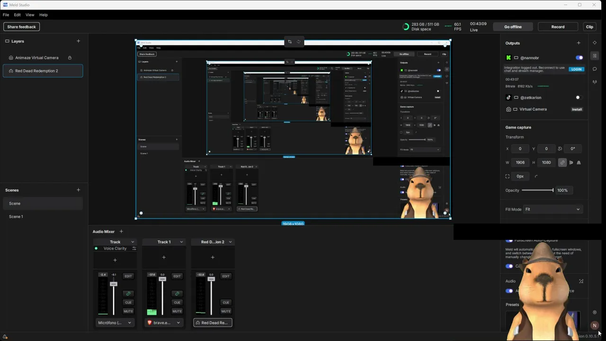Click the Share feedback button
The width and height of the screenshot is (606, 341).
[21, 27]
